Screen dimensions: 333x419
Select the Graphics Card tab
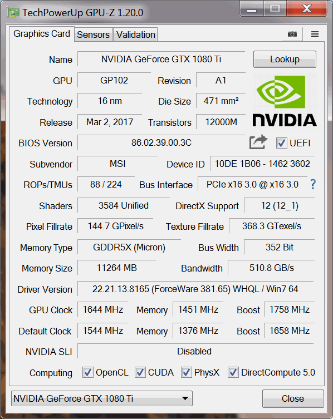pos(42,34)
